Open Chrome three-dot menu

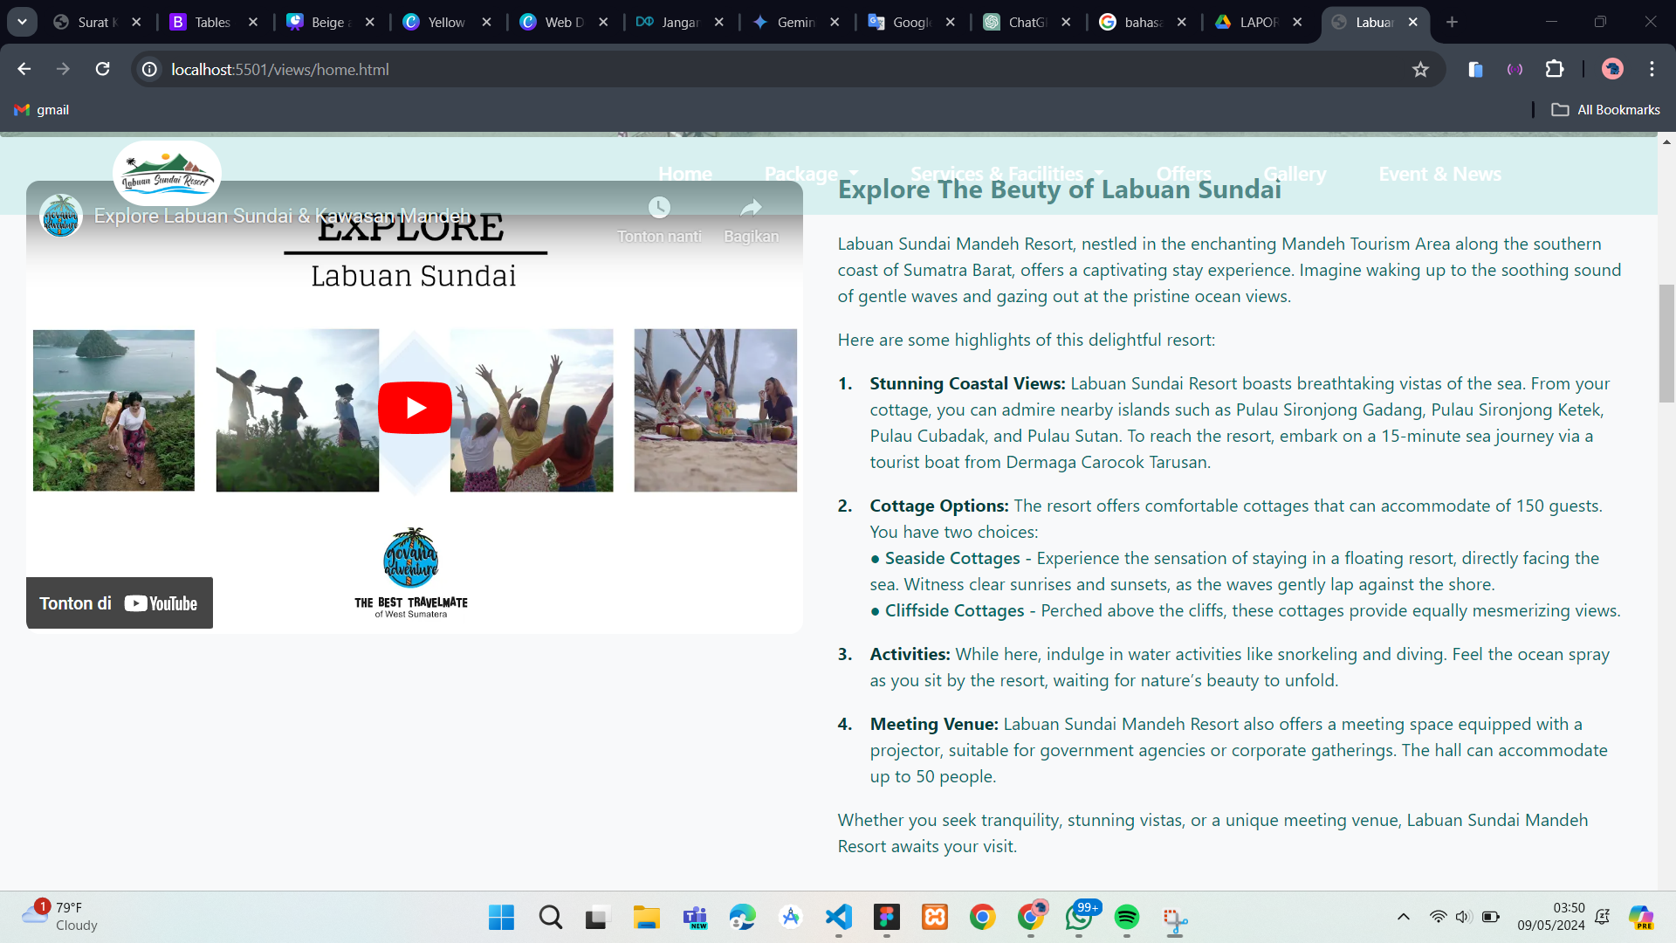pos(1652,69)
